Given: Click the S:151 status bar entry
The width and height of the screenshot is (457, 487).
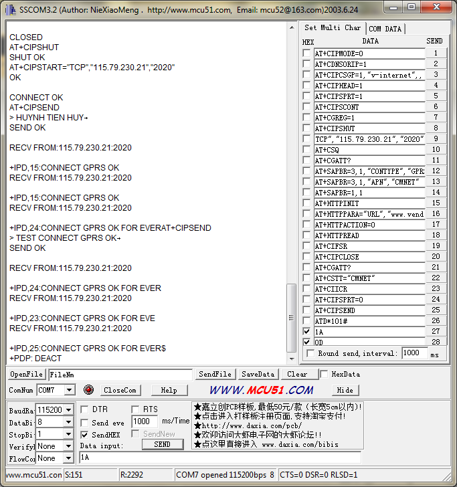Looking at the screenshot, I should (x=90, y=475).
